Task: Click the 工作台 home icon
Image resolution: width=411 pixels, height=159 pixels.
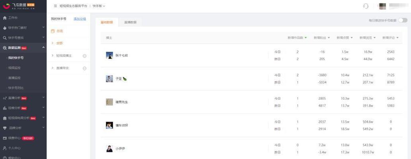Action: 4,18
